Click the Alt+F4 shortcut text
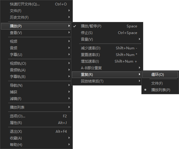Viewport: 179px width, 149px height. 61,132
